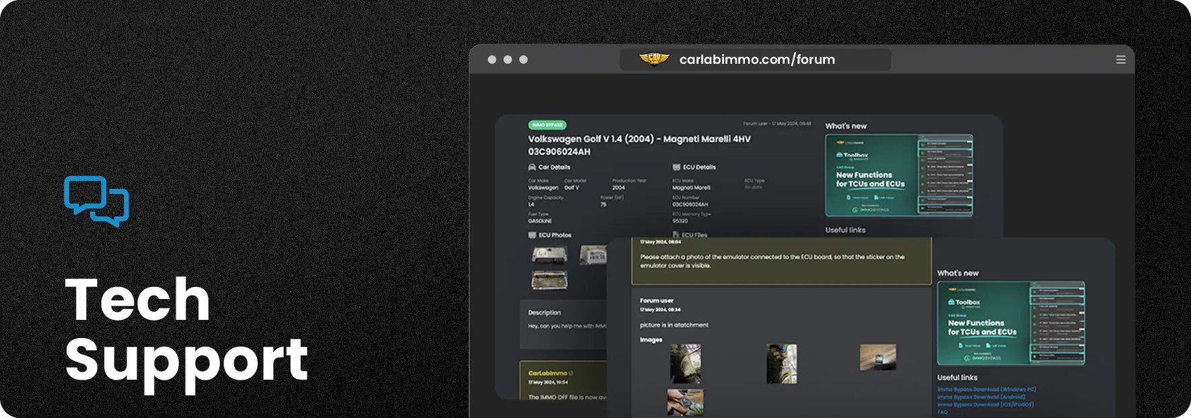Click the green IMMO BYPASS badge
1191x418 pixels.
[x=547, y=124]
